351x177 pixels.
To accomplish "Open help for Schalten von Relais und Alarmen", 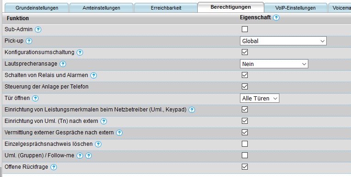I will tap(94, 75).
